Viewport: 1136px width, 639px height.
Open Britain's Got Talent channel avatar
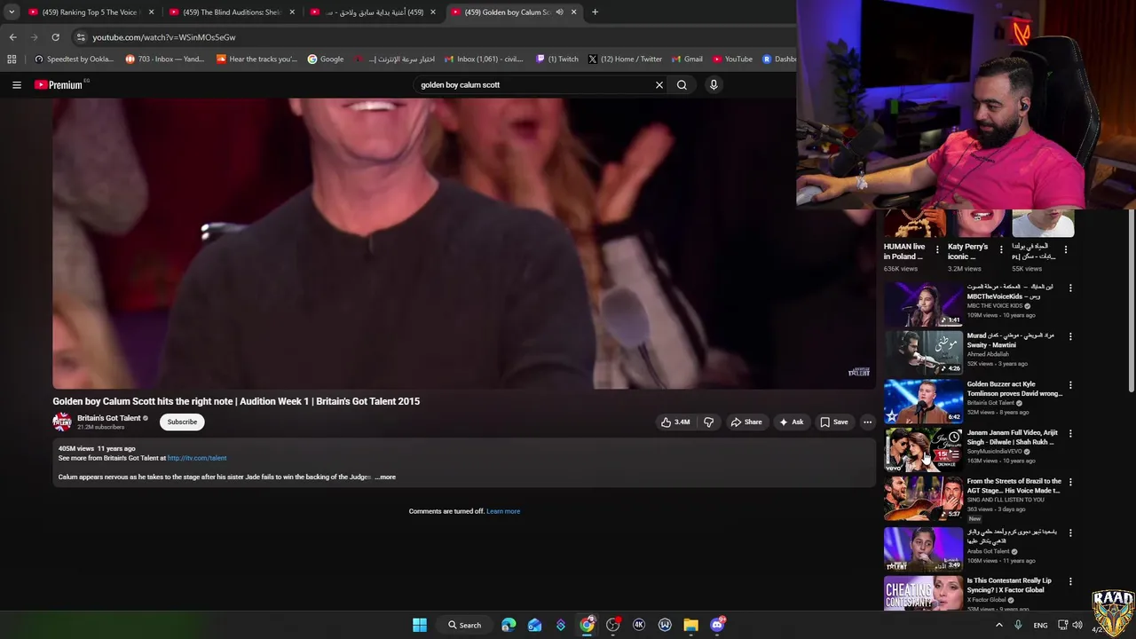[x=62, y=422]
